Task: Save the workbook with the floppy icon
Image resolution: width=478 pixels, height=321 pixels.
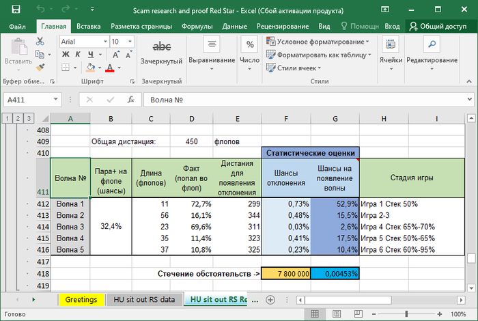Action: 16,9
